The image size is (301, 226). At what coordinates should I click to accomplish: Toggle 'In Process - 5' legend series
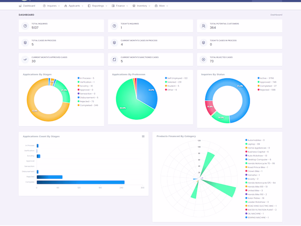(86, 78)
